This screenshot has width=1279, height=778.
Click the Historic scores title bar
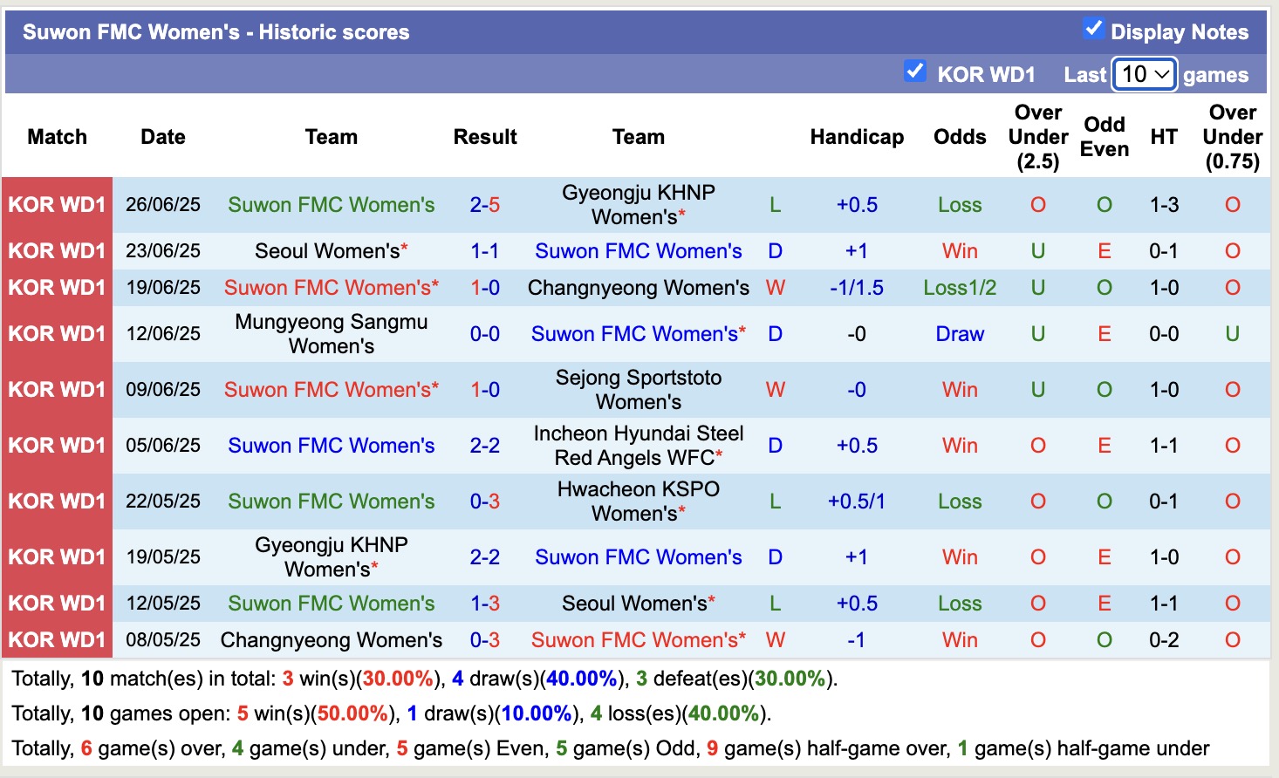pos(214,31)
